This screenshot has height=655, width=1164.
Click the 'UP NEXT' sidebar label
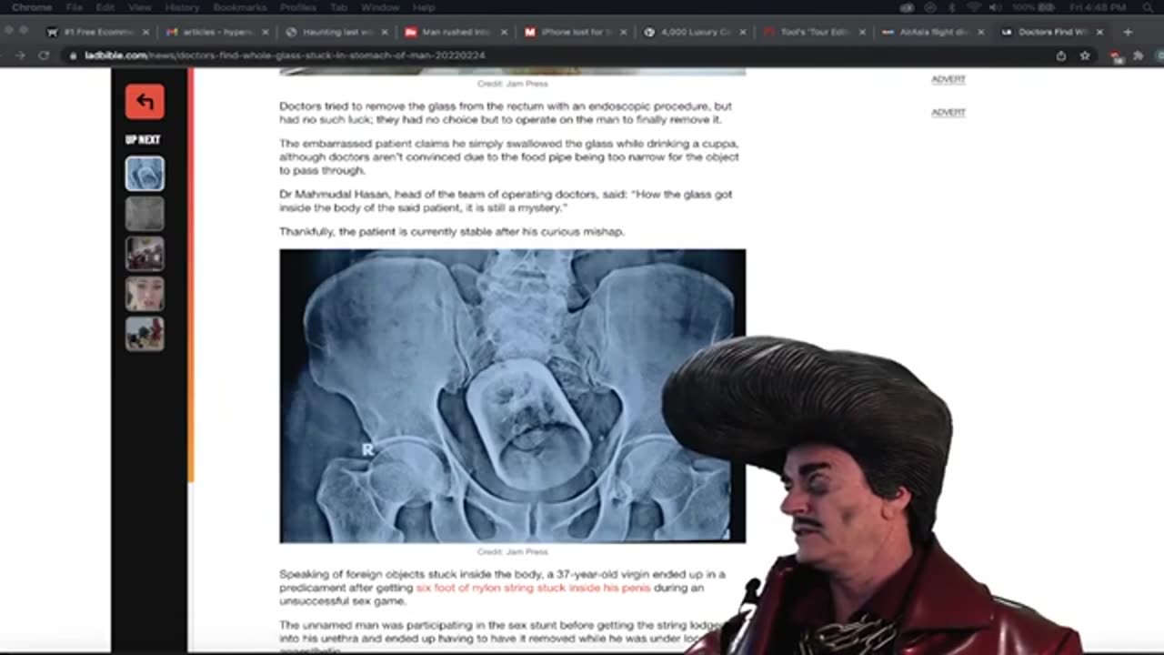tap(143, 139)
